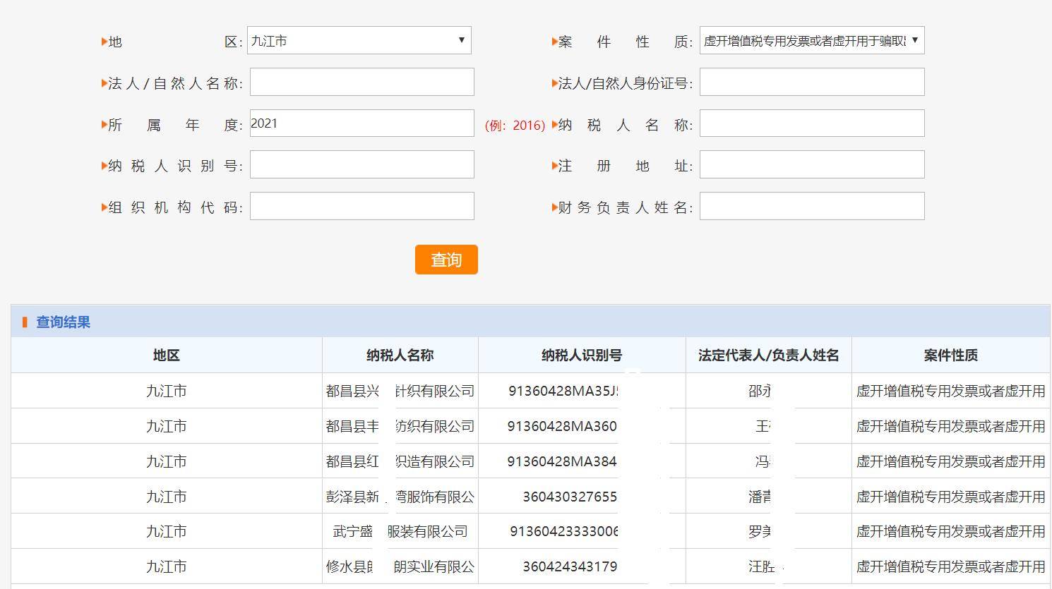Image resolution: width=1052 pixels, height=589 pixels.
Task: Select taxpayer name starting 修水县
Action: [400, 566]
